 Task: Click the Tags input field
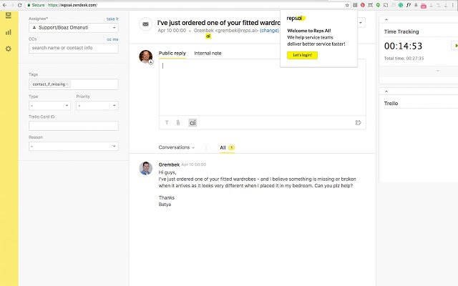point(74,84)
